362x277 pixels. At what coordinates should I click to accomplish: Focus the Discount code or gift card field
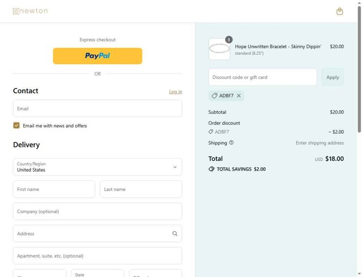(262, 77)
